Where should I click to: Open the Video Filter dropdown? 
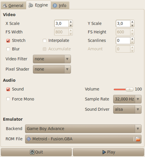point(52,59)
